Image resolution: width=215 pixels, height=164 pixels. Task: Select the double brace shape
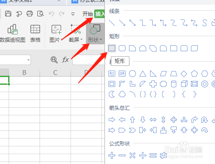(x=153, y=94)
